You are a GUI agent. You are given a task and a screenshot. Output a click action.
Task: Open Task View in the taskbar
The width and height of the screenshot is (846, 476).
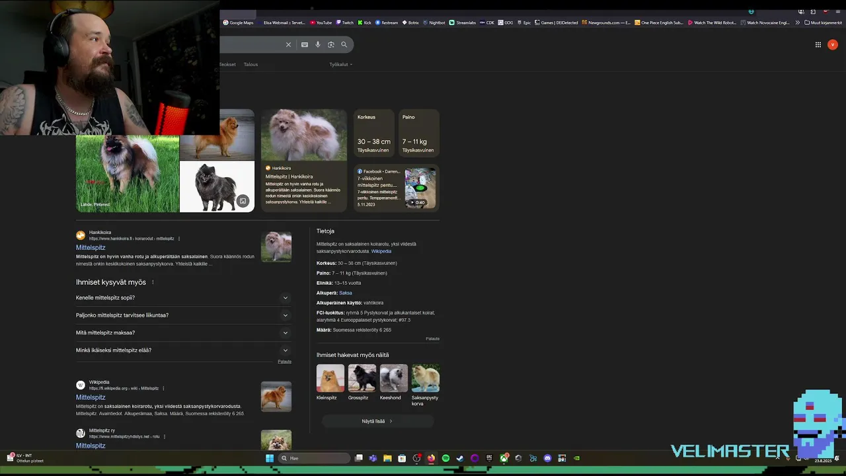(359, 458)
